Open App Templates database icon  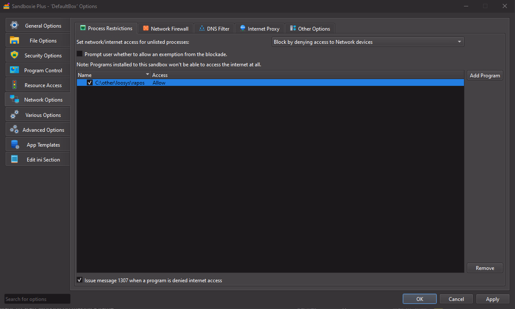[x=14, y=145]
